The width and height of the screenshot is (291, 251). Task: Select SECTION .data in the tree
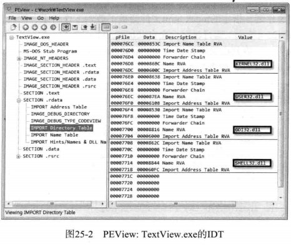pyautogui.click(x=41, y=149)
